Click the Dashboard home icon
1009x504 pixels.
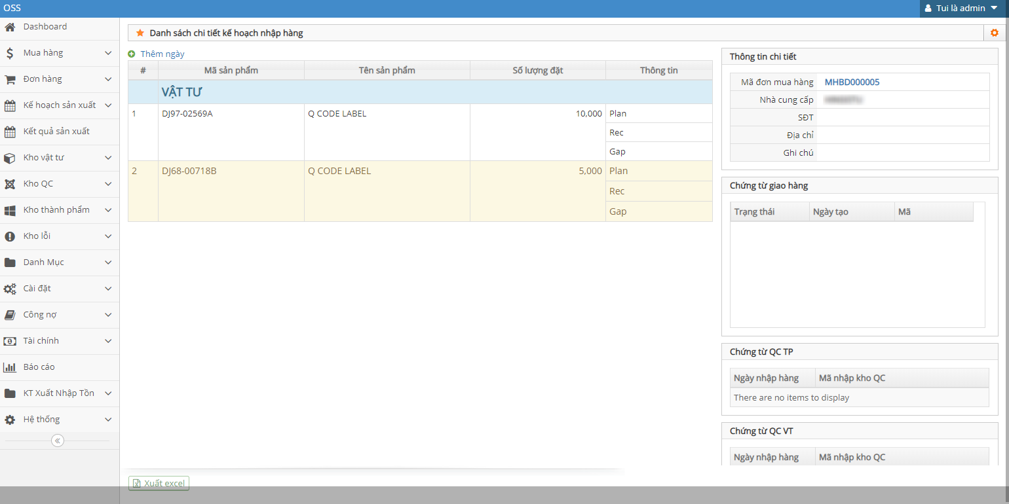point(10,27)
